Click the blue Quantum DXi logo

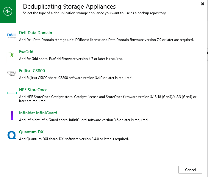pyautogui.click(x=12, y=135)
